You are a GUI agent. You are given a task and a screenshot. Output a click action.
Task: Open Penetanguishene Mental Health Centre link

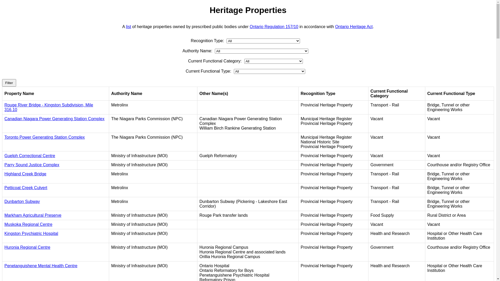[x=41, y=266]
